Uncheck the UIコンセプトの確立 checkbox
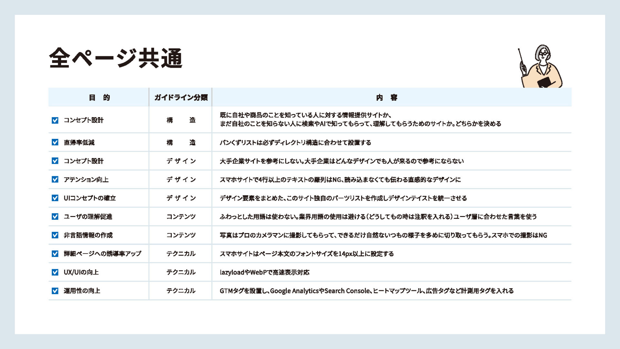 pos(55,198)
